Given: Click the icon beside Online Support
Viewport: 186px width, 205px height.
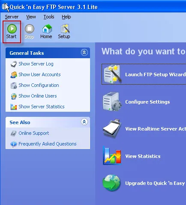Looking at the screenshot, I should tap(14, 134).
